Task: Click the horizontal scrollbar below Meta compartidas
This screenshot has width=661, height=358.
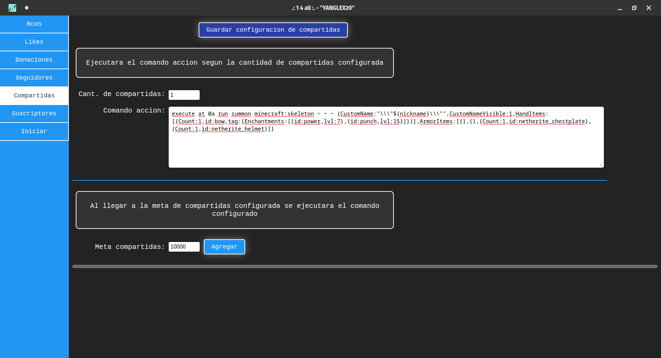Action: (365, 266)
